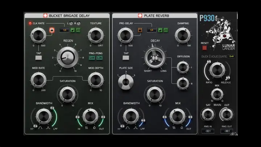Viewport: 261px width, 147px height.
Task: Select the delay triplet note sync icon
Action: pos(78,30)
